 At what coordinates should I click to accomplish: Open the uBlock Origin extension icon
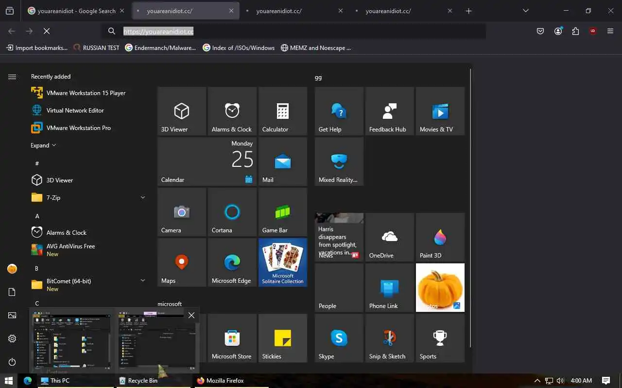(x=593, y=31)
